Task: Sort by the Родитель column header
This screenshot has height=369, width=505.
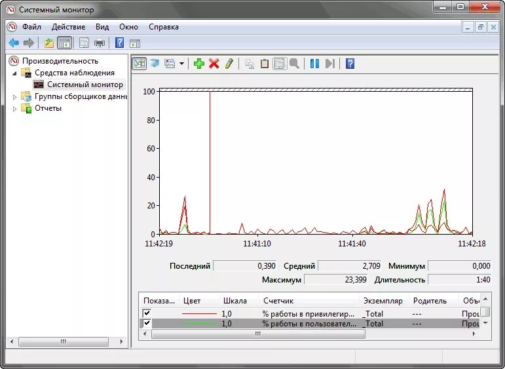Action: (x=434, y=301)
